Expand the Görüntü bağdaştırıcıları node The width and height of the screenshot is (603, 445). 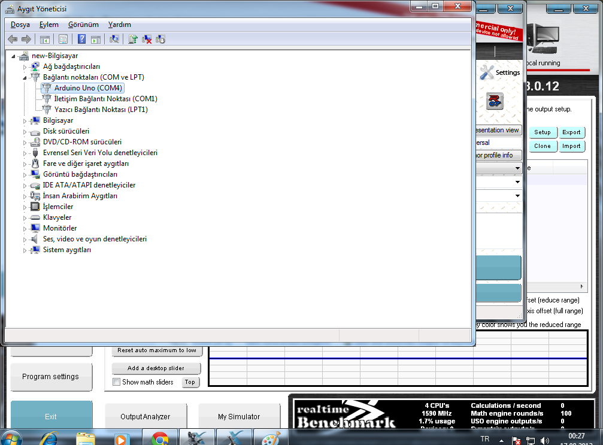(25, 175)
